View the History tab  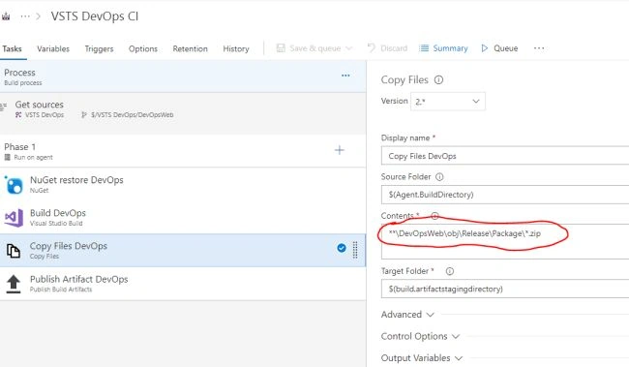pos(236,49)
